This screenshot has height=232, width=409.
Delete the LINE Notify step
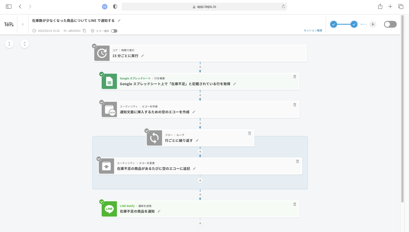[295, 204]
